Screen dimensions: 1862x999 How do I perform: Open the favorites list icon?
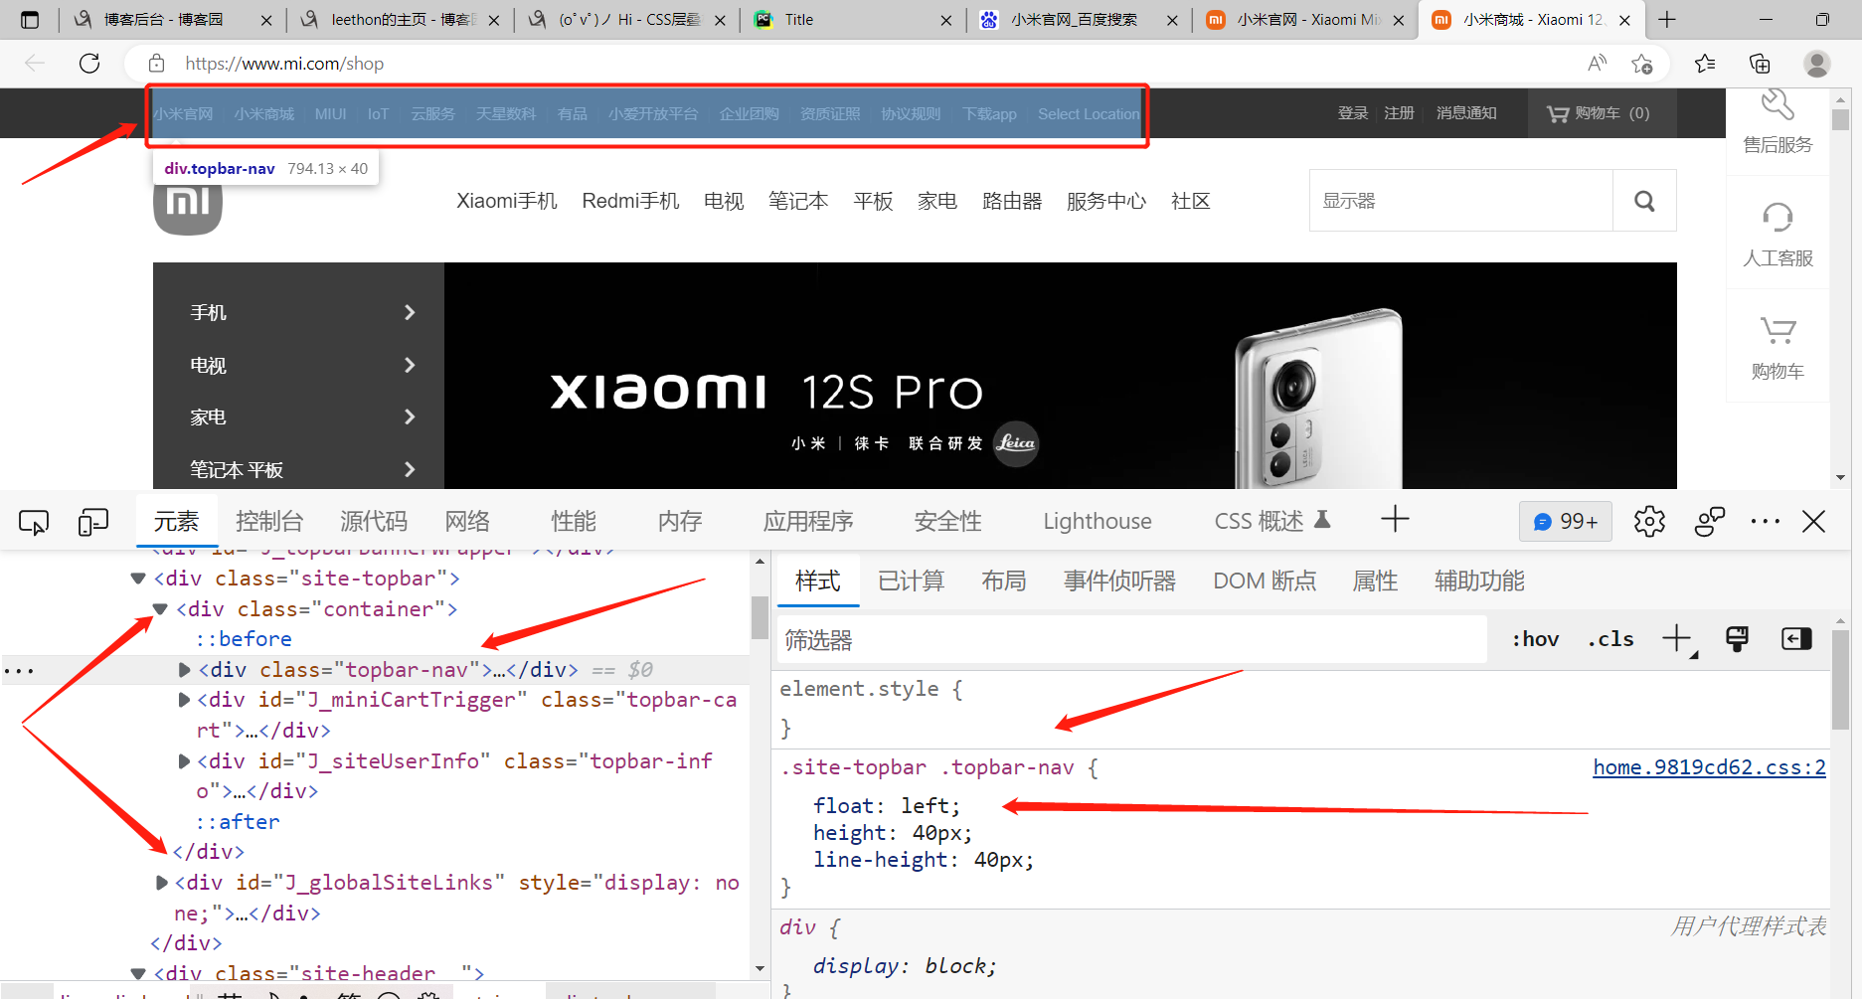tap(1705, 64)
